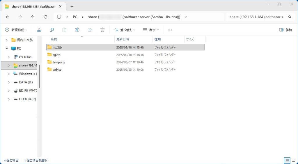This screenshot has height=164, width=298.
Task: Switch to details list view layout
Action: (287, 160)
